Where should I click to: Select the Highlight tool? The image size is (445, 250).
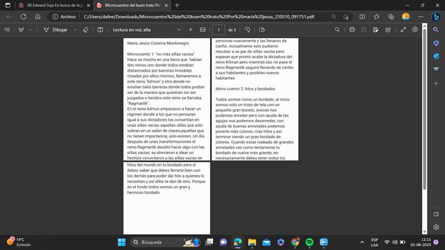pyautogui.click(x=21, y=29)
